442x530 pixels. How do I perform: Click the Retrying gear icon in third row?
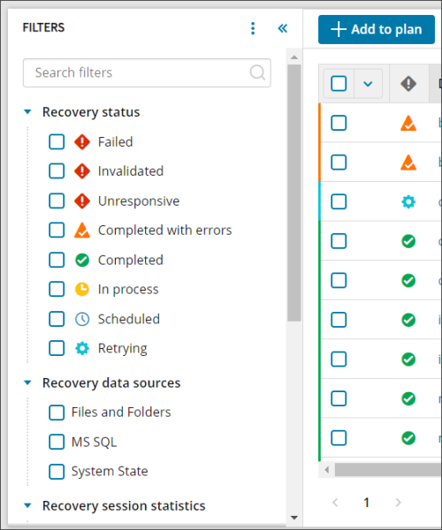[408, 201]
